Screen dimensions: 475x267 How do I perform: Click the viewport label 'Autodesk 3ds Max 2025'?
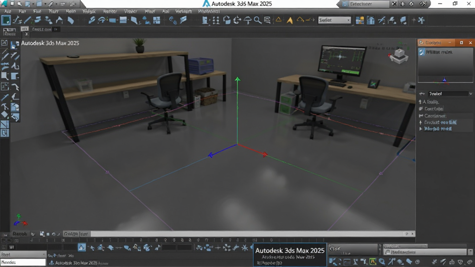pyautogui.click(x=50, y=43)
